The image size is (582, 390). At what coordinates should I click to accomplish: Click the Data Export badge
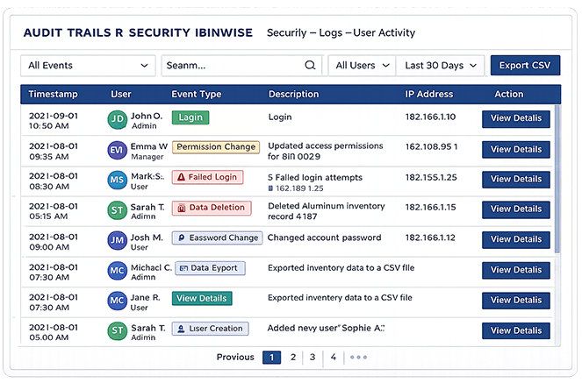pos(210,268)
